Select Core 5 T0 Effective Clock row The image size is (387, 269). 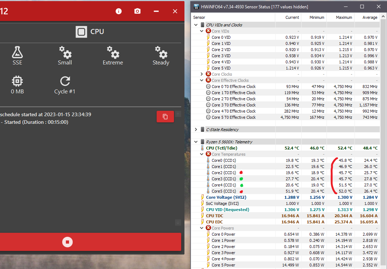point(286,117)
